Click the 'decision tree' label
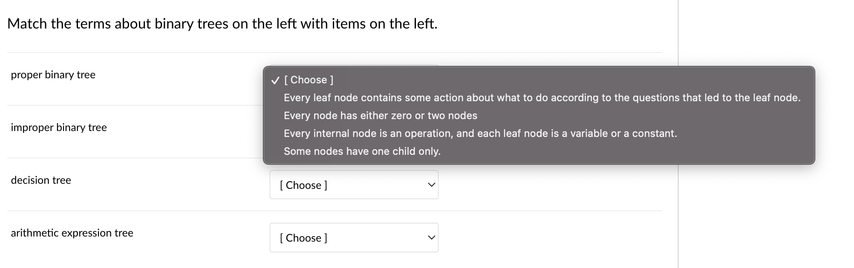The width and height of the screenshot is (854, 268). click(40, 180)
